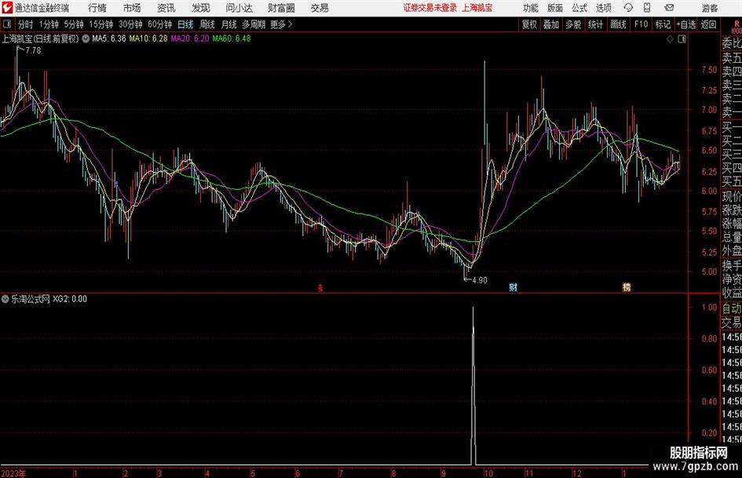Open the 问小达 menu
The width and height of the screenshot is (742, 478).
pos(239,8)
